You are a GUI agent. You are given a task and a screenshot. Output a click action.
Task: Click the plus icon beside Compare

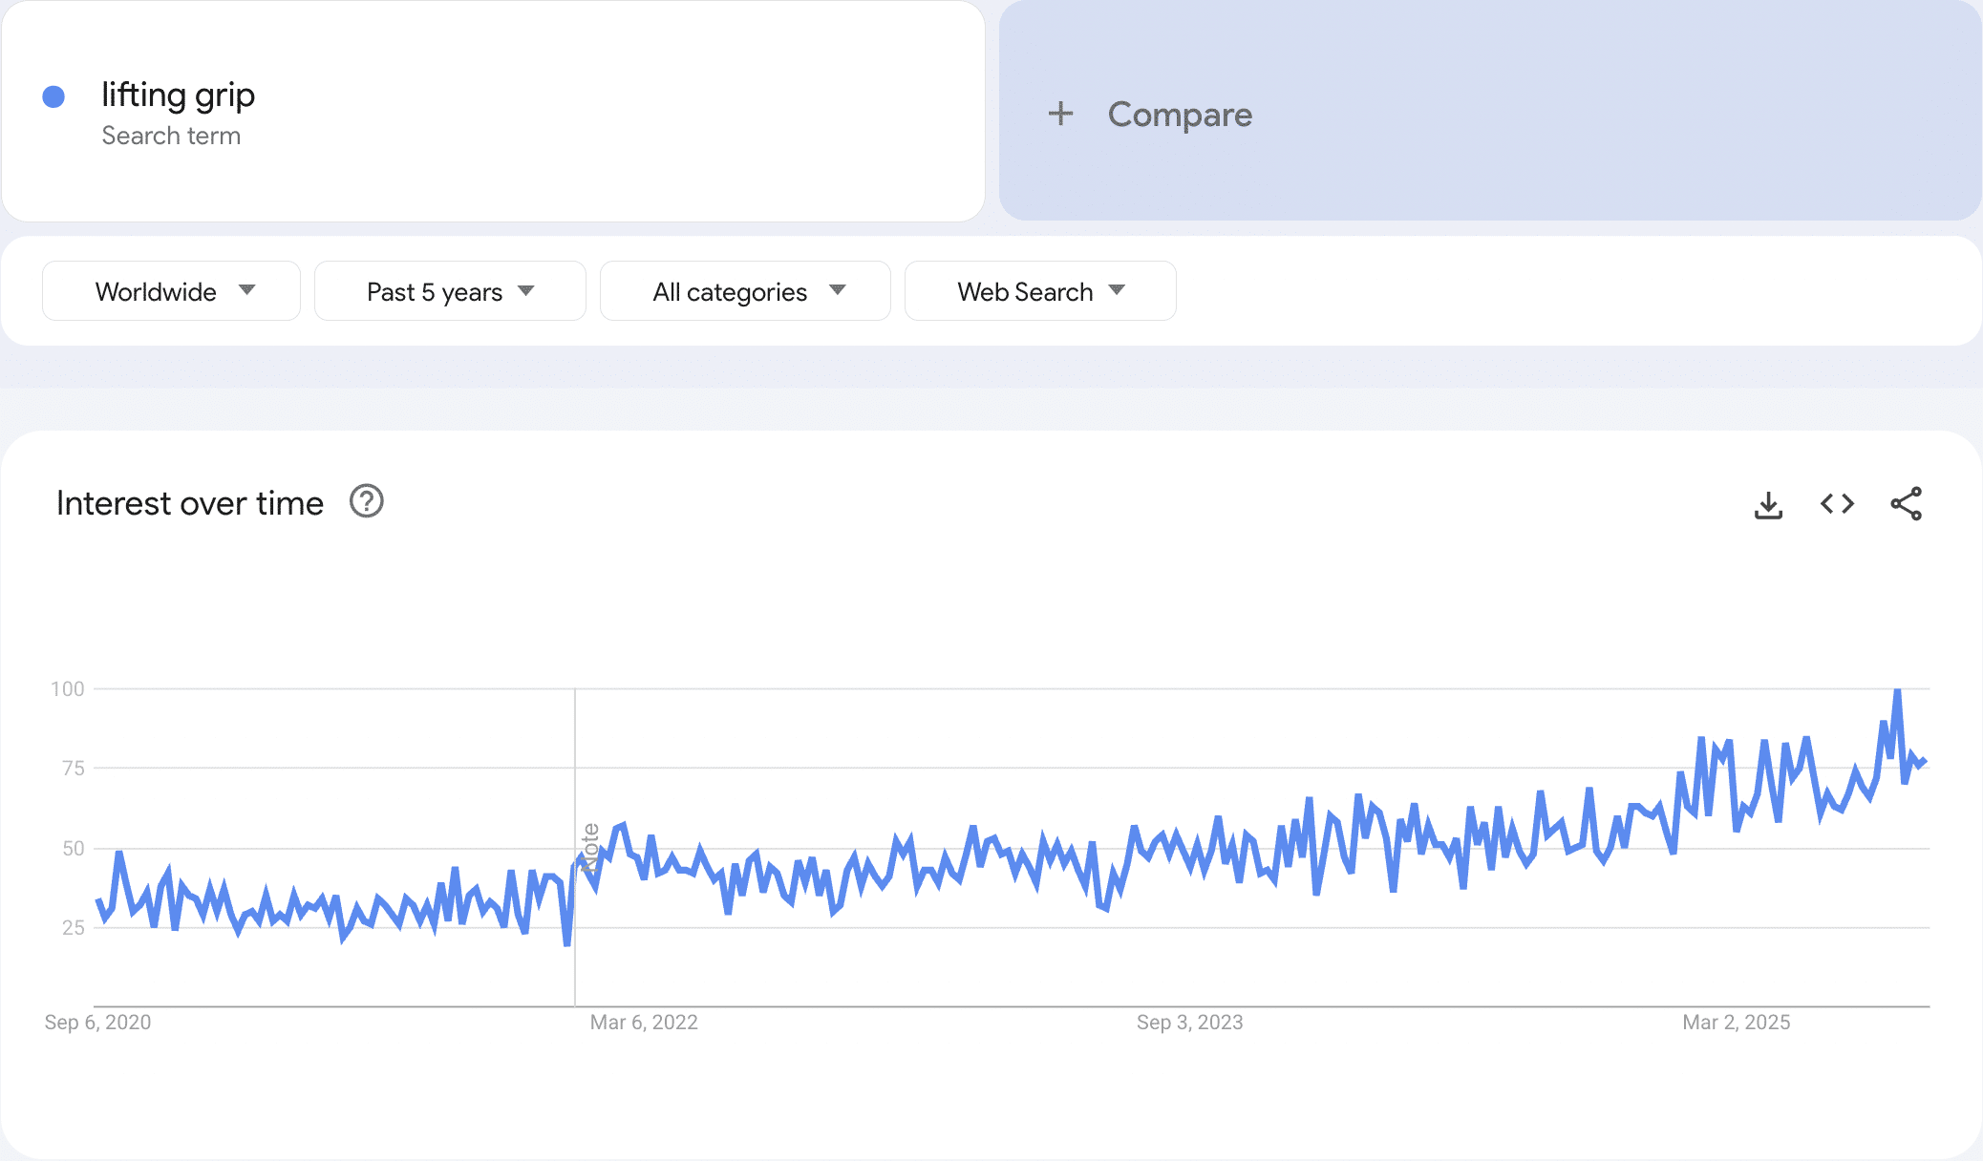1060,114
